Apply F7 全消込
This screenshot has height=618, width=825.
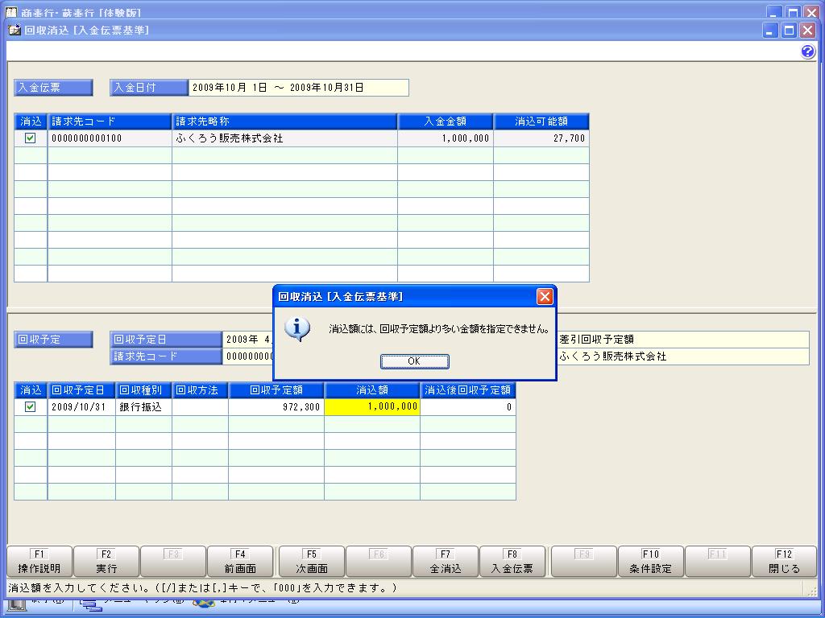446,561
